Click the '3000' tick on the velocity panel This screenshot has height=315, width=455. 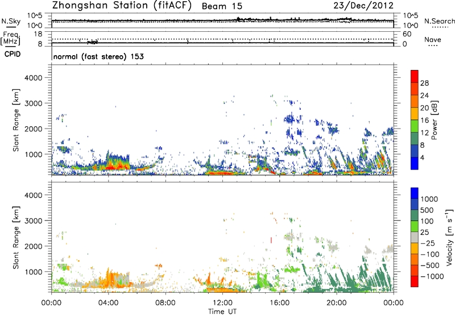[x=34, y=221]
